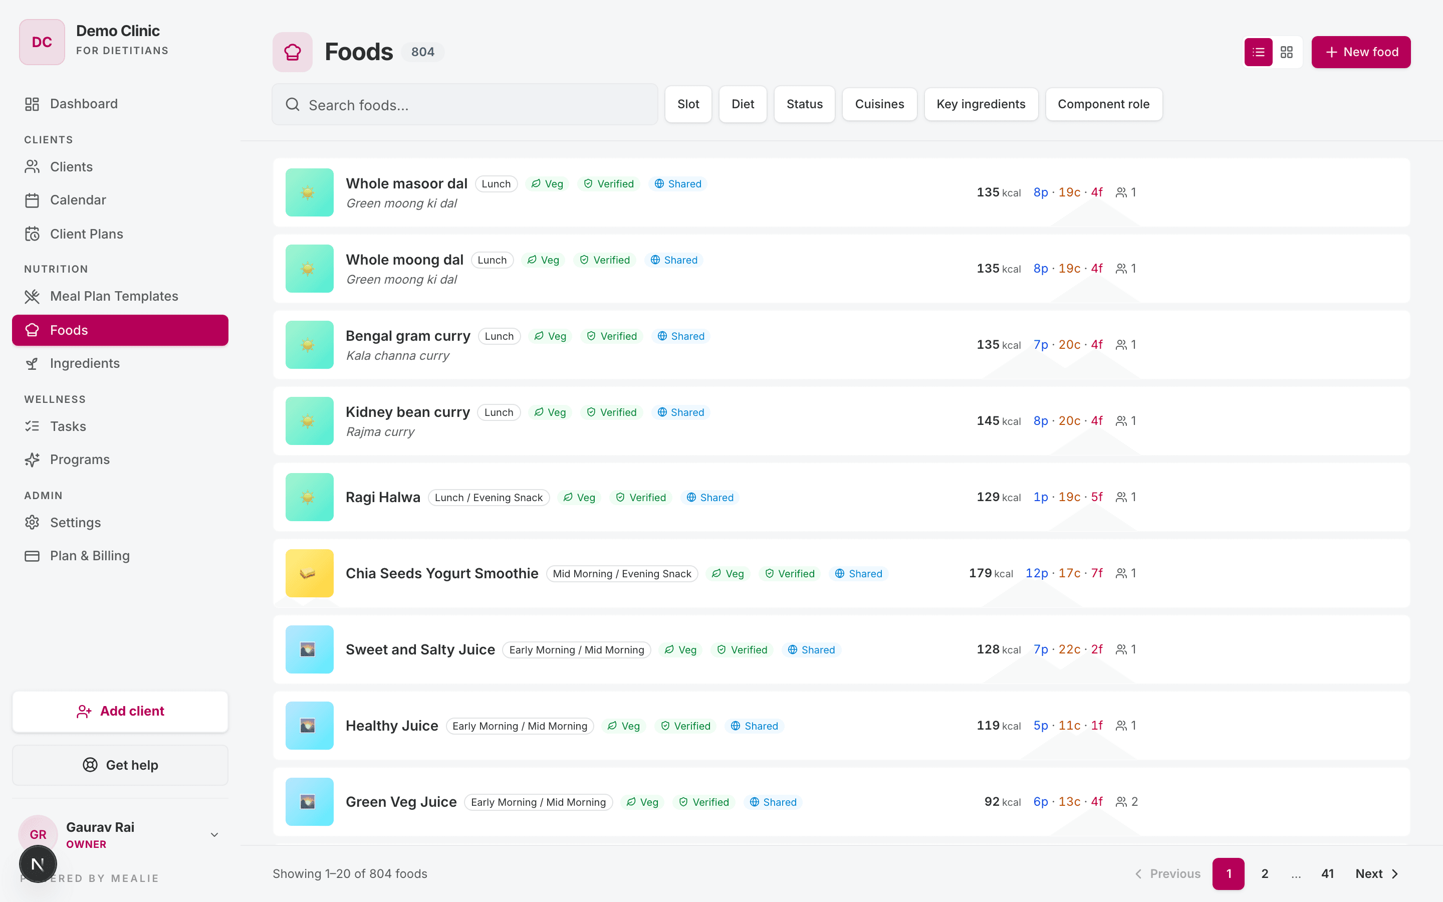Open the Diet filter dropdown

(743, 104)
